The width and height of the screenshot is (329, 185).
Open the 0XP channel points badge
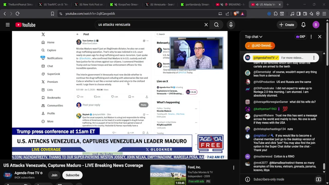[300, 37]
